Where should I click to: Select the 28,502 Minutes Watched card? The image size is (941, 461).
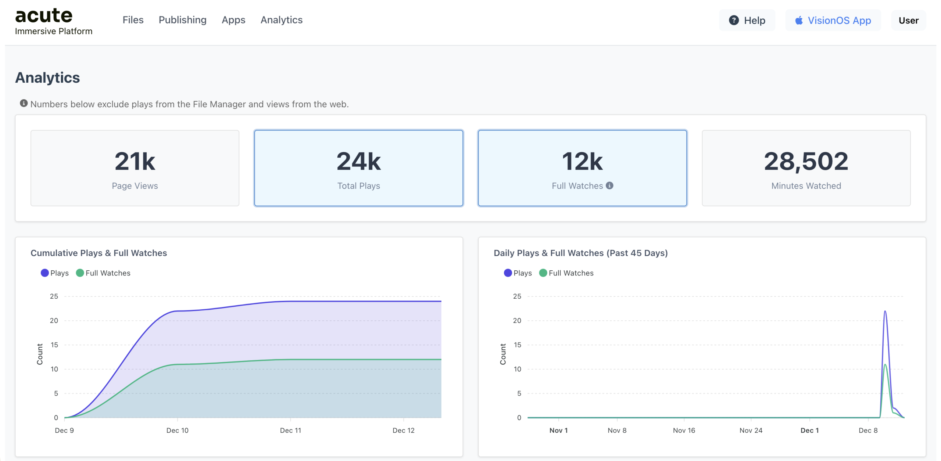point(806,168)
